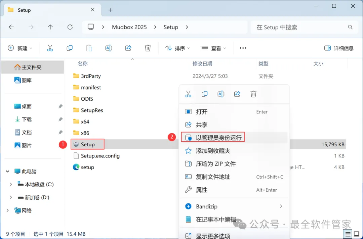Viewport: 363px width, 239px height.
Task: Click the Paste icon in the Explorer toolbar
Action: click(x=89, y=48)
